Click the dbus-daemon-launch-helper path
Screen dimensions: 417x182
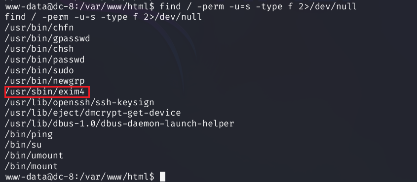coord(119,124)
